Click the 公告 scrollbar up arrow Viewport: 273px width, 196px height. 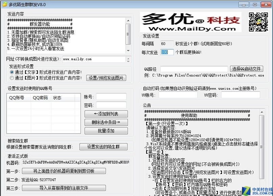click(x=262, y=112)
